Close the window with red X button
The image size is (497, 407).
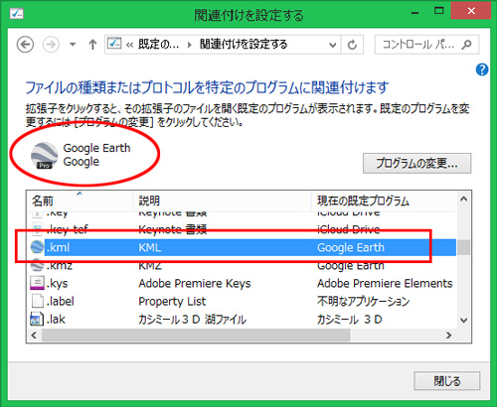pyautogui.click(x=471, y=11)
